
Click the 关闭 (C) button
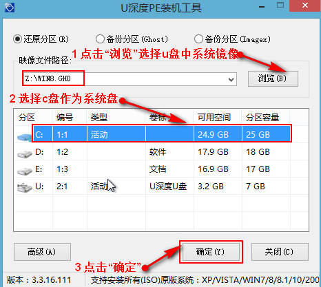click(x=280, y=252)
